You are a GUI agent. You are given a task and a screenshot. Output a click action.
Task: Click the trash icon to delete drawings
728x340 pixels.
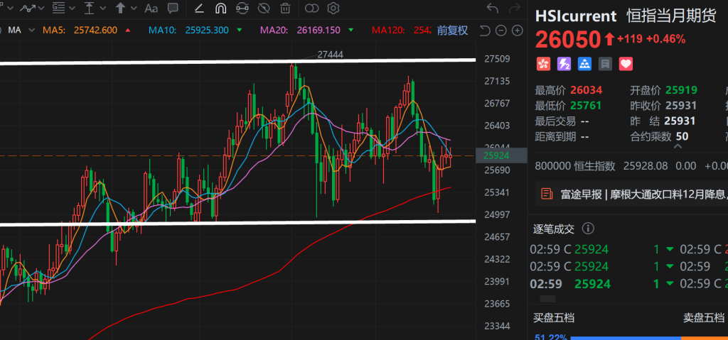(x=284, y=9)
